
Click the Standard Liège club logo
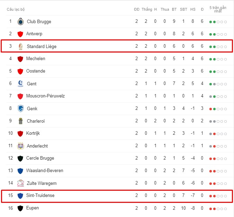click(x=20, y=46)
